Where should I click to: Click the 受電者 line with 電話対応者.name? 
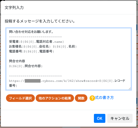pyautogui.click(x=36, y=42)
